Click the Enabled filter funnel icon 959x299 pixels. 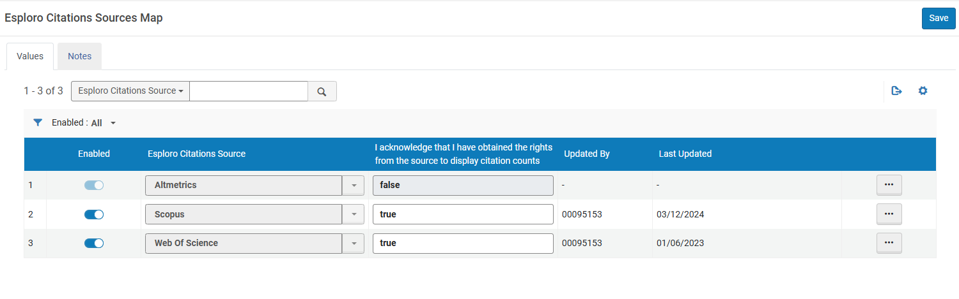click(x=38, y=122)
